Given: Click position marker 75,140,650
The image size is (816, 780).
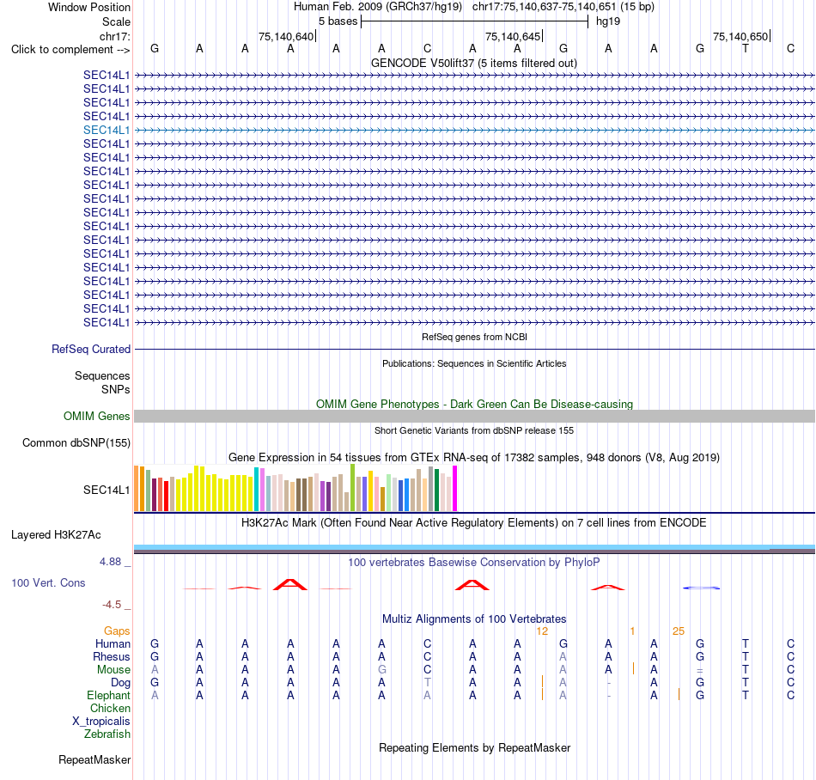Looking at the screenshot, I should 740,36.
